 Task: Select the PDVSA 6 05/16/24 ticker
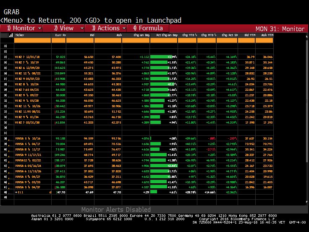(x=28, y=166)
